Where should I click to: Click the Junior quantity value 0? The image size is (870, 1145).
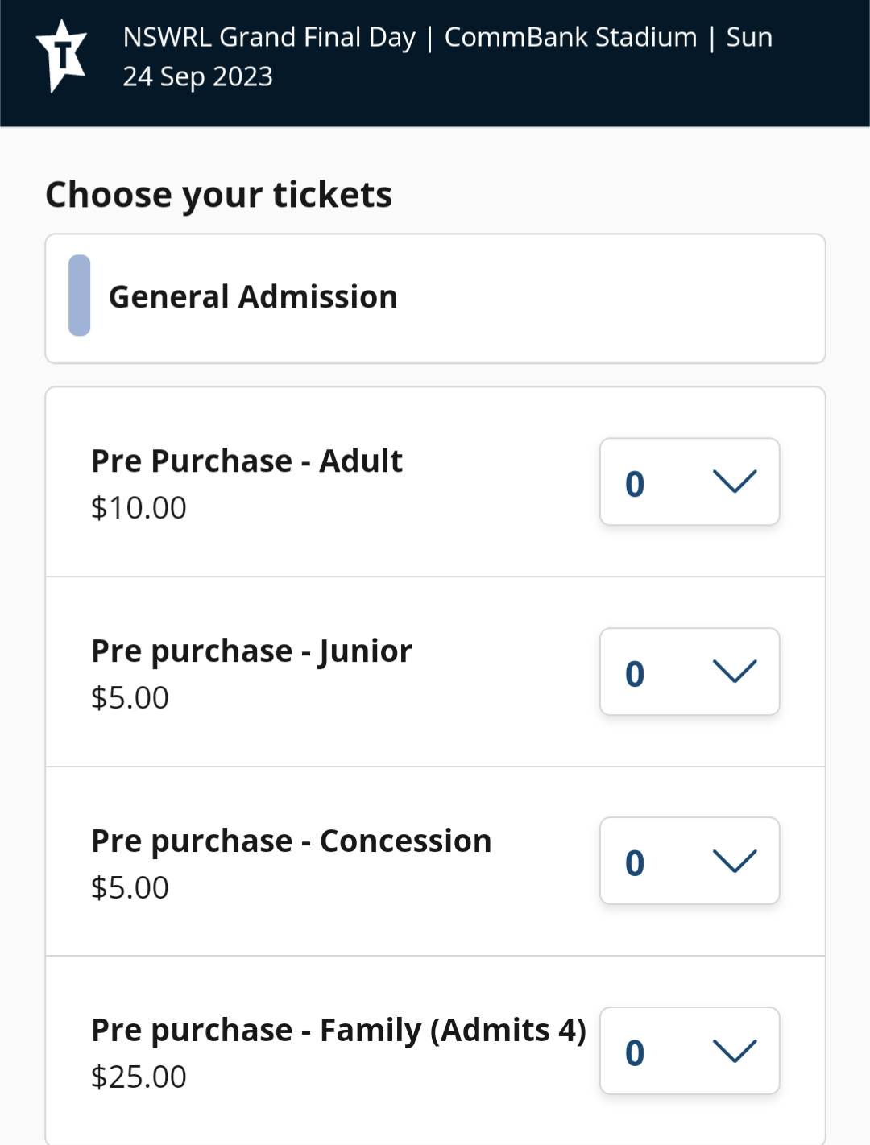point(635,674)
